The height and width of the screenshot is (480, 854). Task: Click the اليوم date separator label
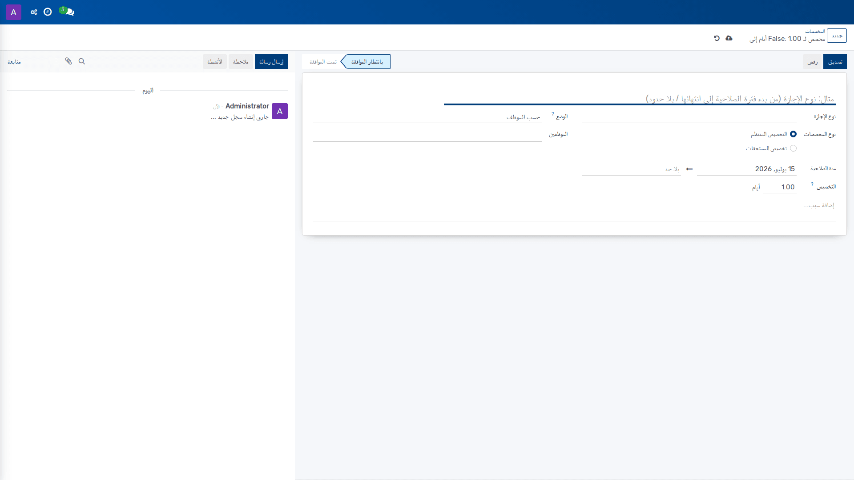tap(148, 90)
